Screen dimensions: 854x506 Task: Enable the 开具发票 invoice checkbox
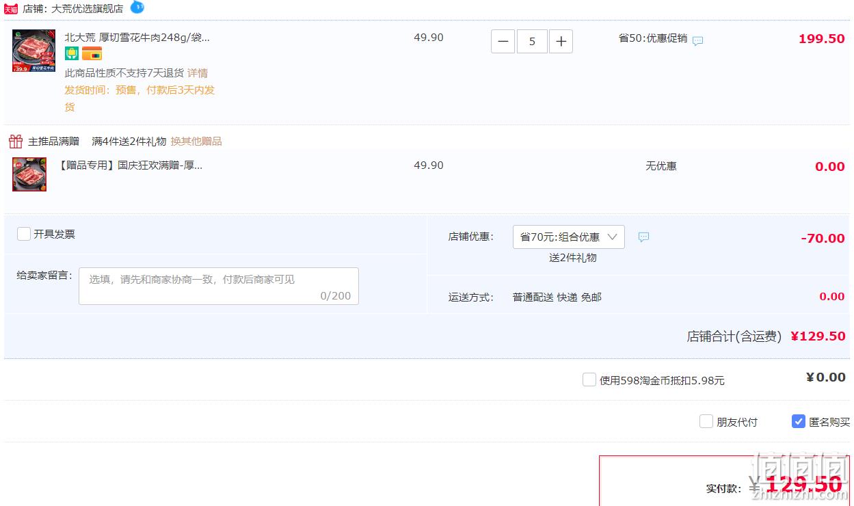24,234
